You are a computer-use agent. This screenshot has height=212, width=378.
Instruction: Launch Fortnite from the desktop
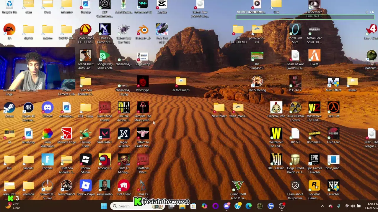(x=48, y=162)
